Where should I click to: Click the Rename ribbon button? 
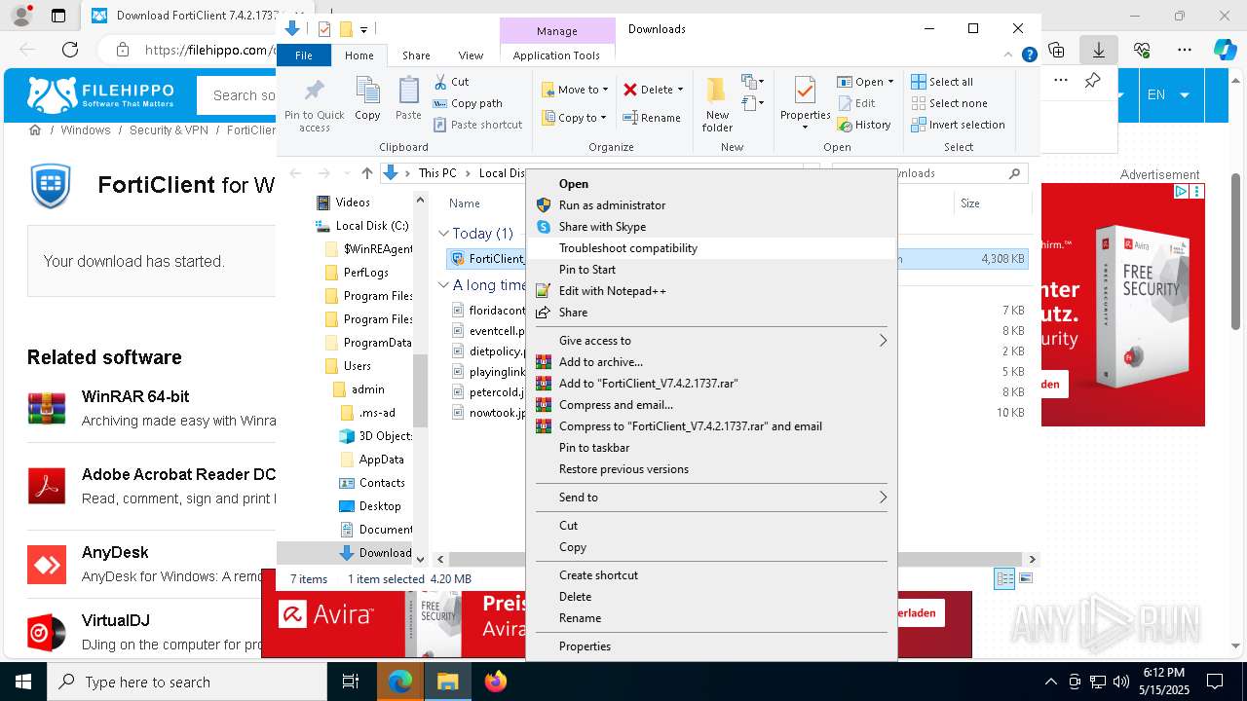[x=652, y=118]
